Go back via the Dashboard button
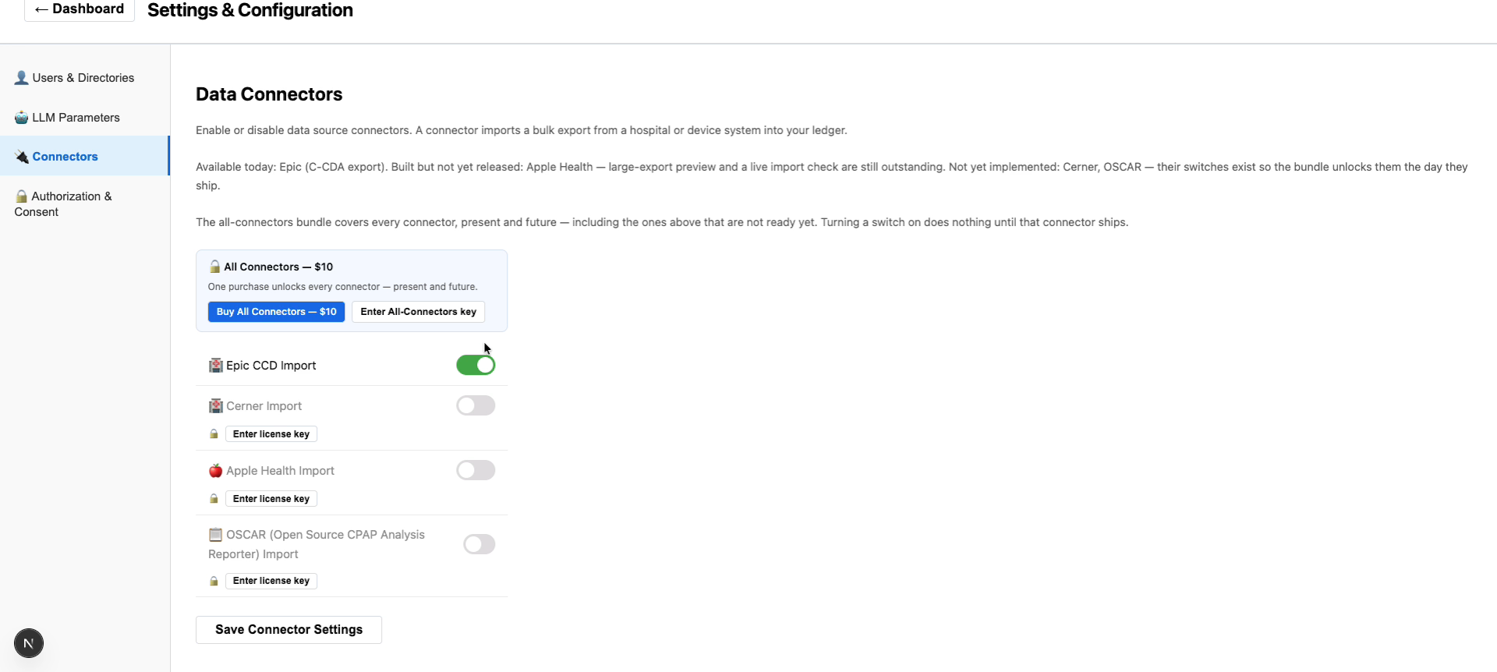 80,9
